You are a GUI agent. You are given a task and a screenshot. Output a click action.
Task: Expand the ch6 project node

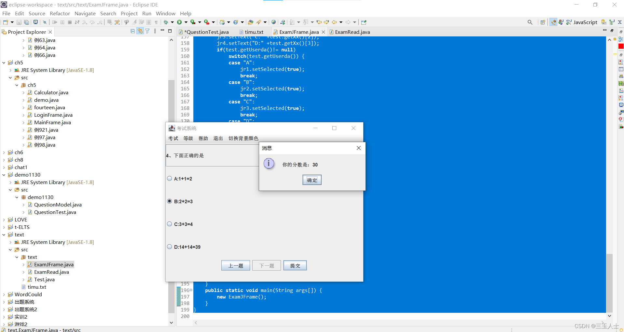tap(4, 152)
